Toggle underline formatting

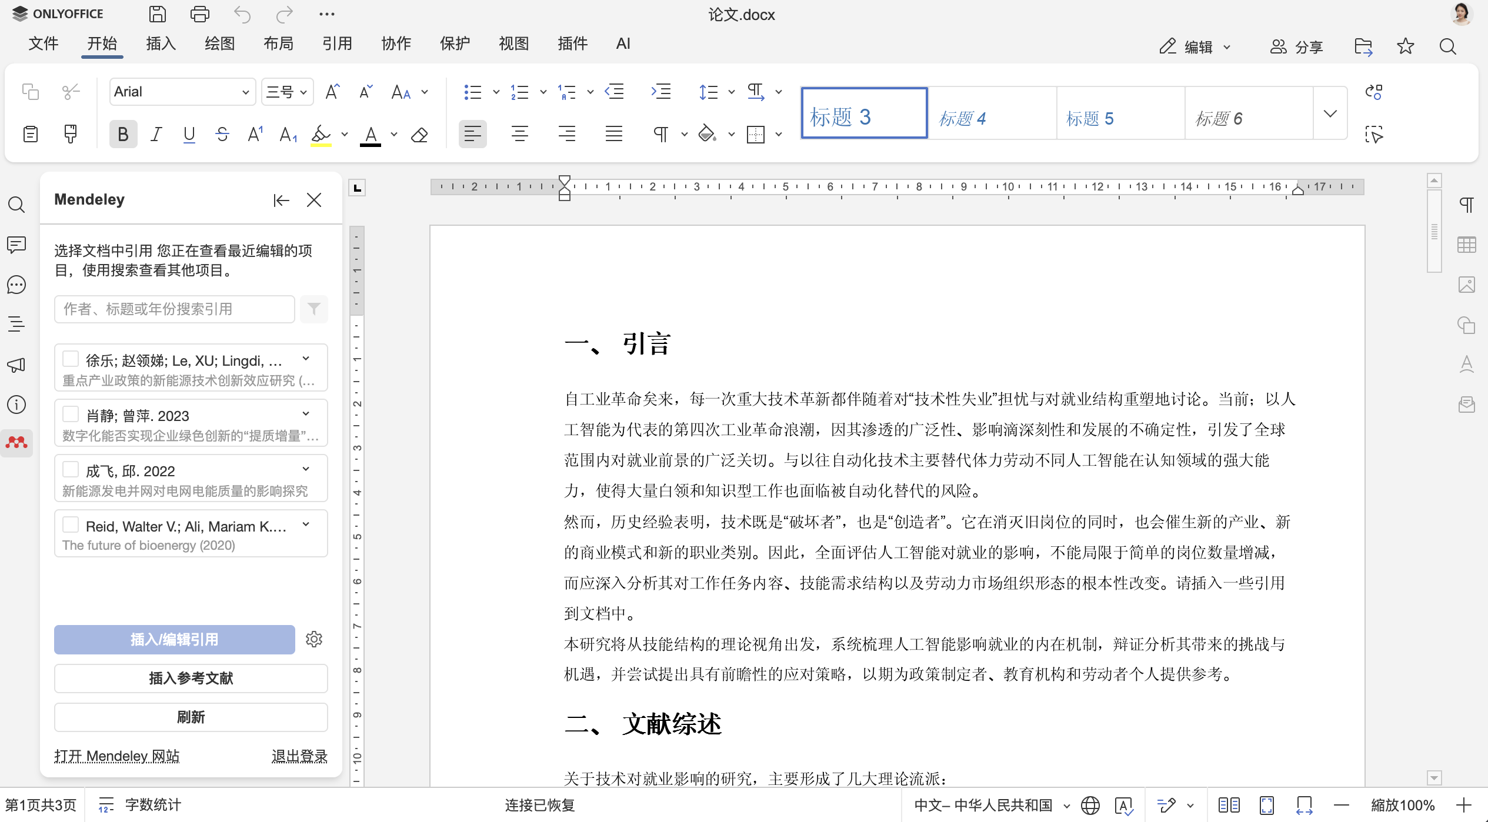click(x=189, y=135)
